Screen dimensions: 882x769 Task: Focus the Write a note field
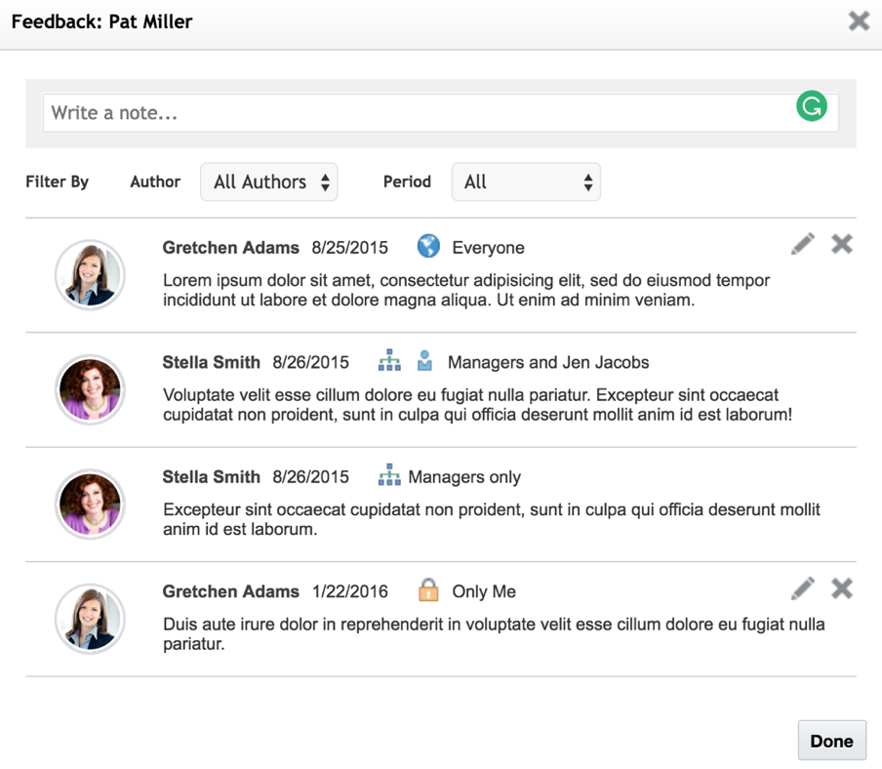[441, 113]
